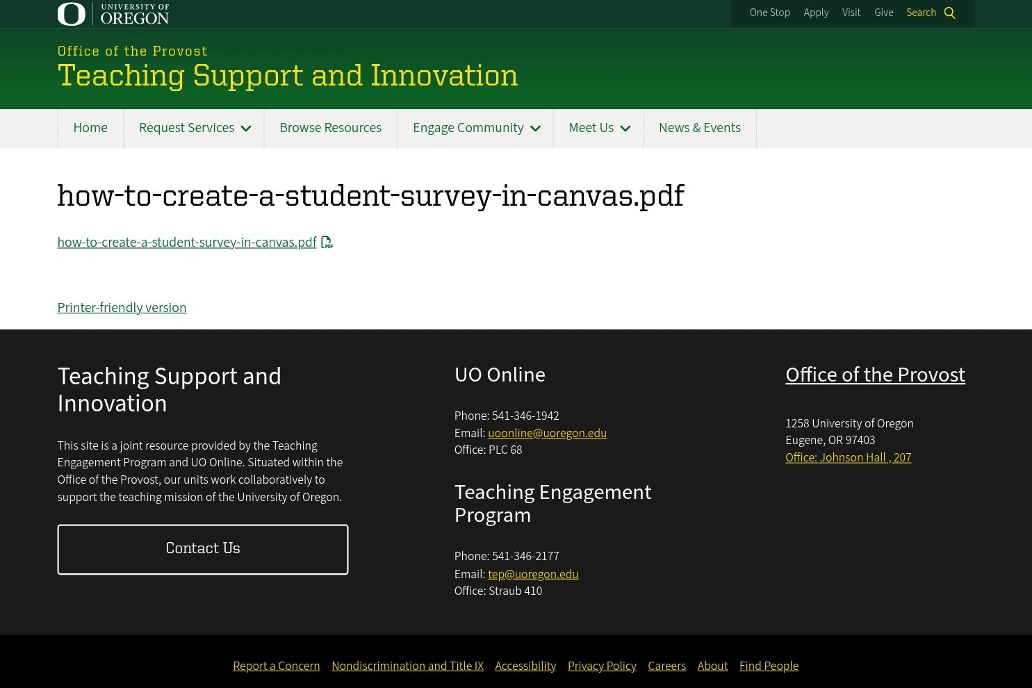Open the Office: Johnson Hall, 207 link
Screen dimensions: 1032x688
click(x=848, y=457)
